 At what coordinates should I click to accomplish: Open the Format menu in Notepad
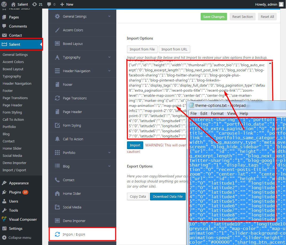tap(217, 114)
